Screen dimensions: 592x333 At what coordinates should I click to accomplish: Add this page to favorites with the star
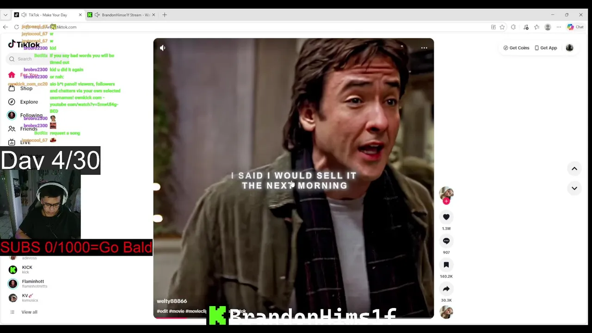click(x=502, y=27)
